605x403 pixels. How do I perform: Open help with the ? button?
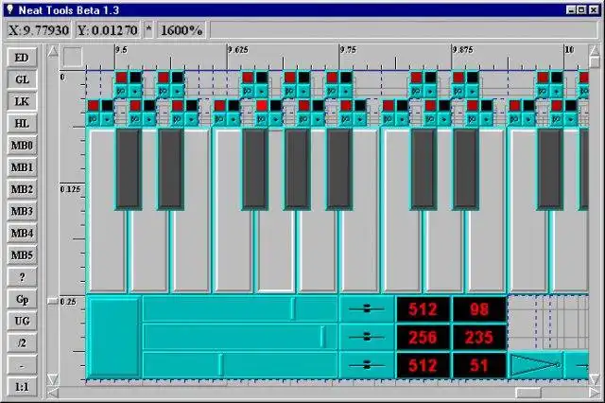pos(22,277)
